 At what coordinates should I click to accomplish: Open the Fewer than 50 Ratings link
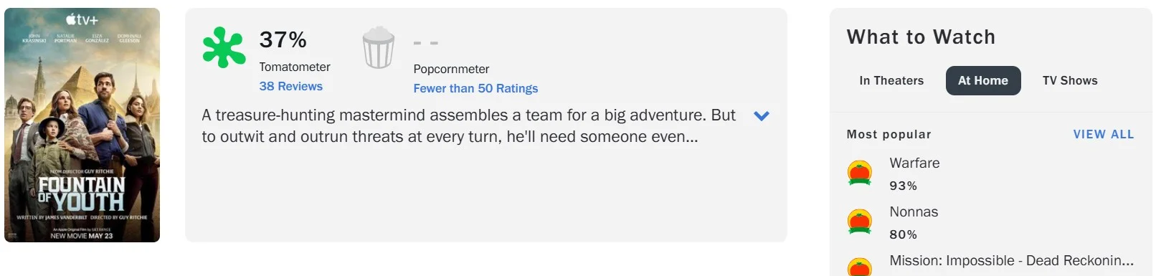point(475,88)
